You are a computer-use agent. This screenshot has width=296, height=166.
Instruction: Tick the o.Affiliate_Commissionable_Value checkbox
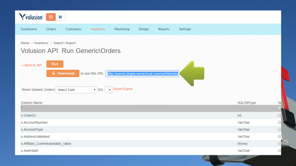(279, 143)
